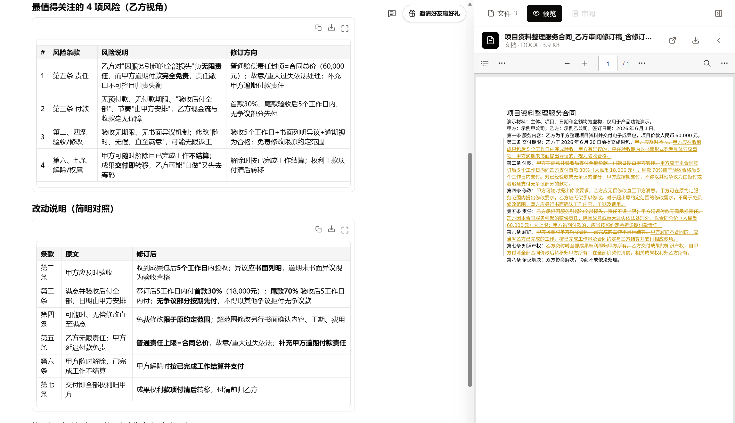The height and width of the screenshot is (423, 735).
Task: Switch to the 预览 tab
Action: click(544, 13)
